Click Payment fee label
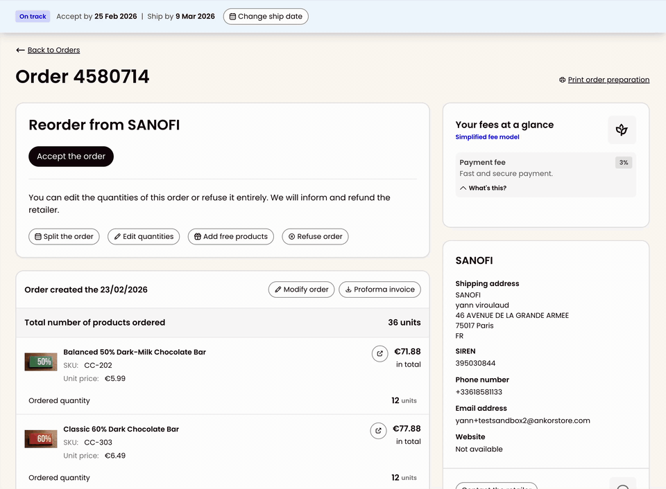 [483, 163]
